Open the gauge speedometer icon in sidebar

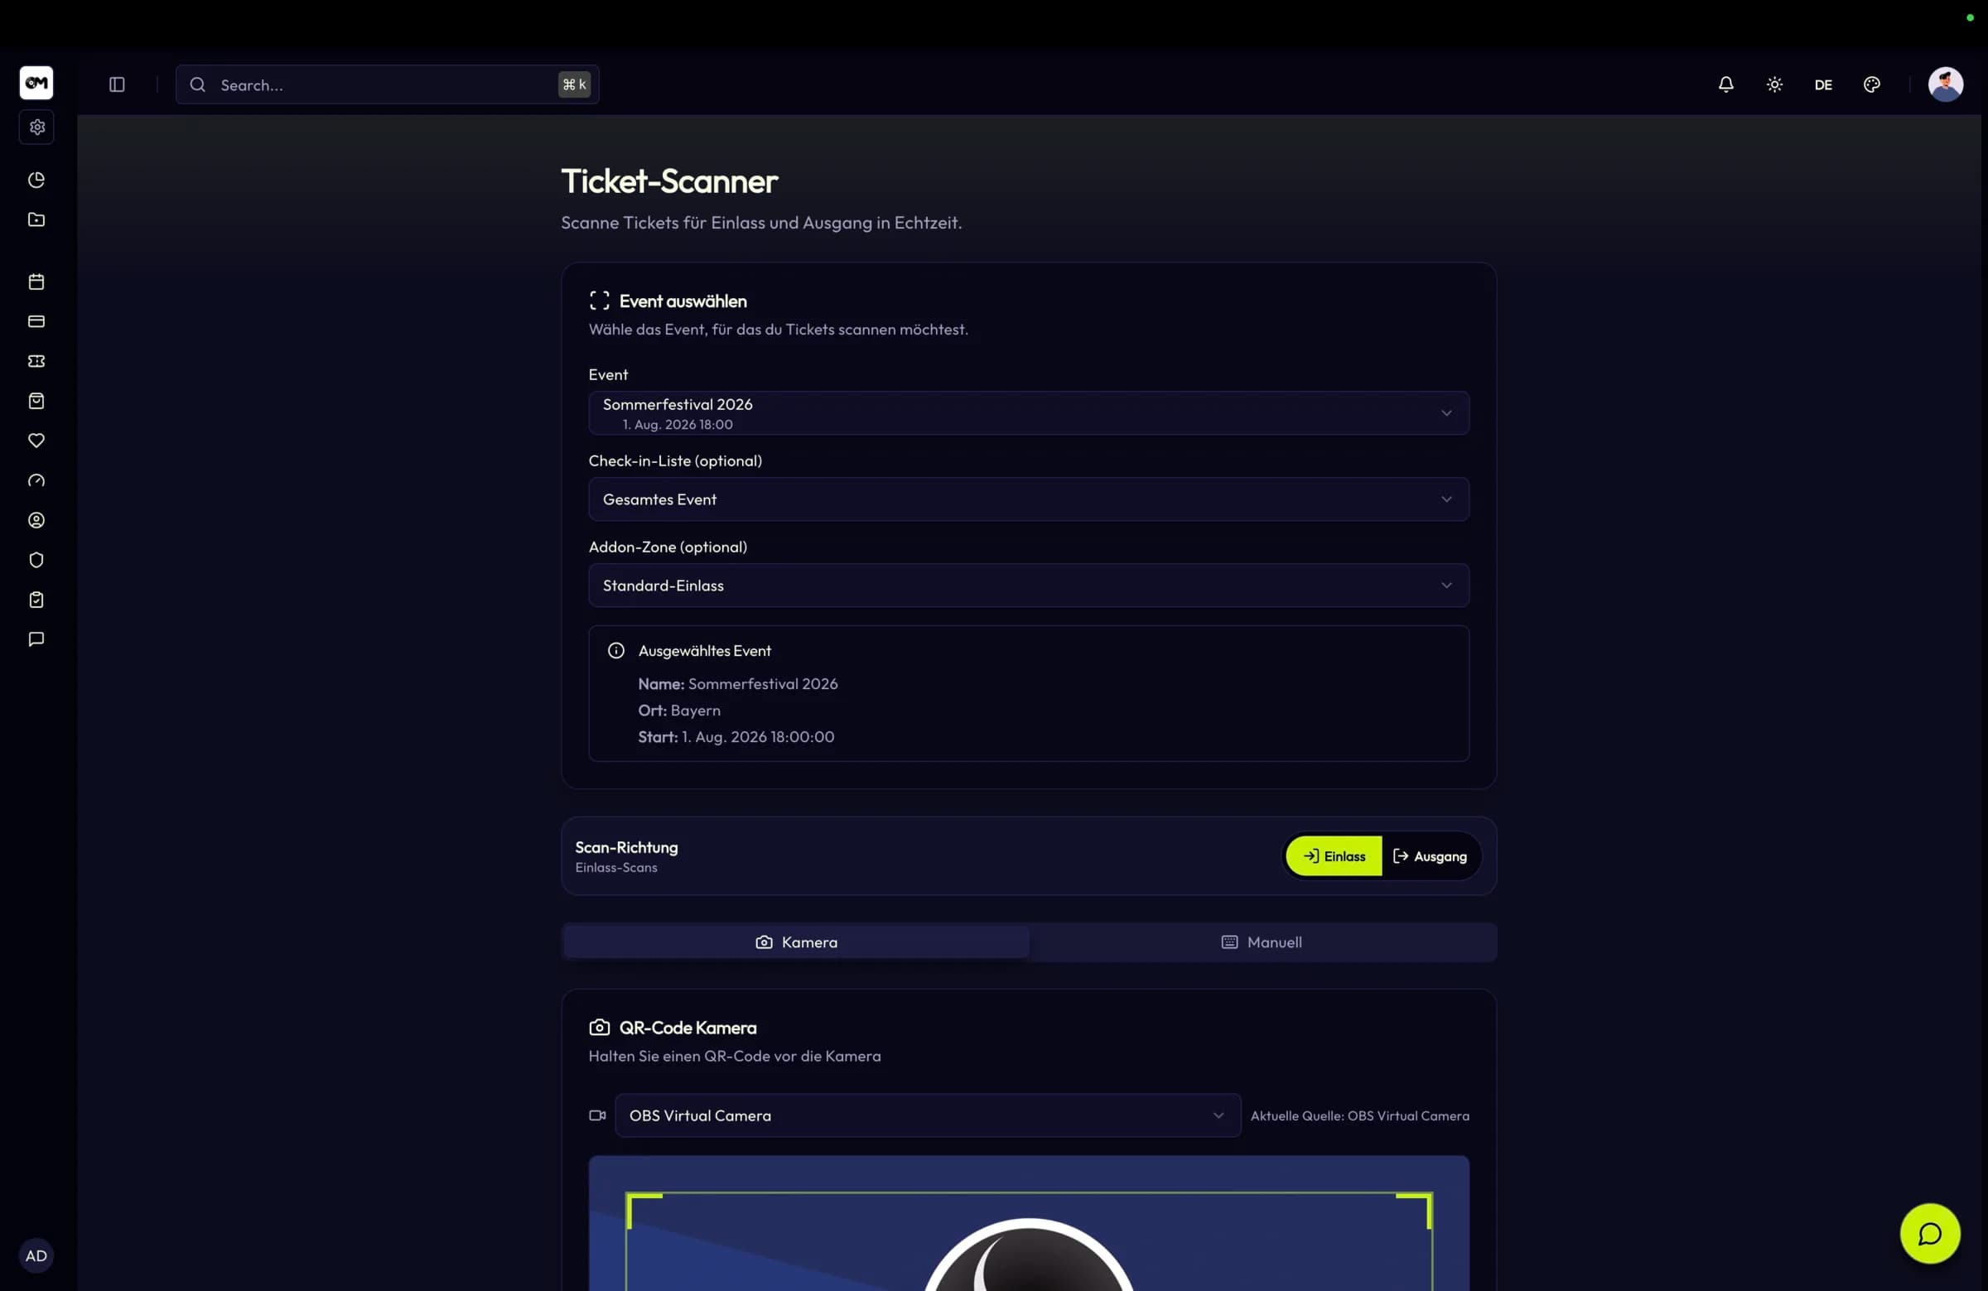[x=36, y=480]
